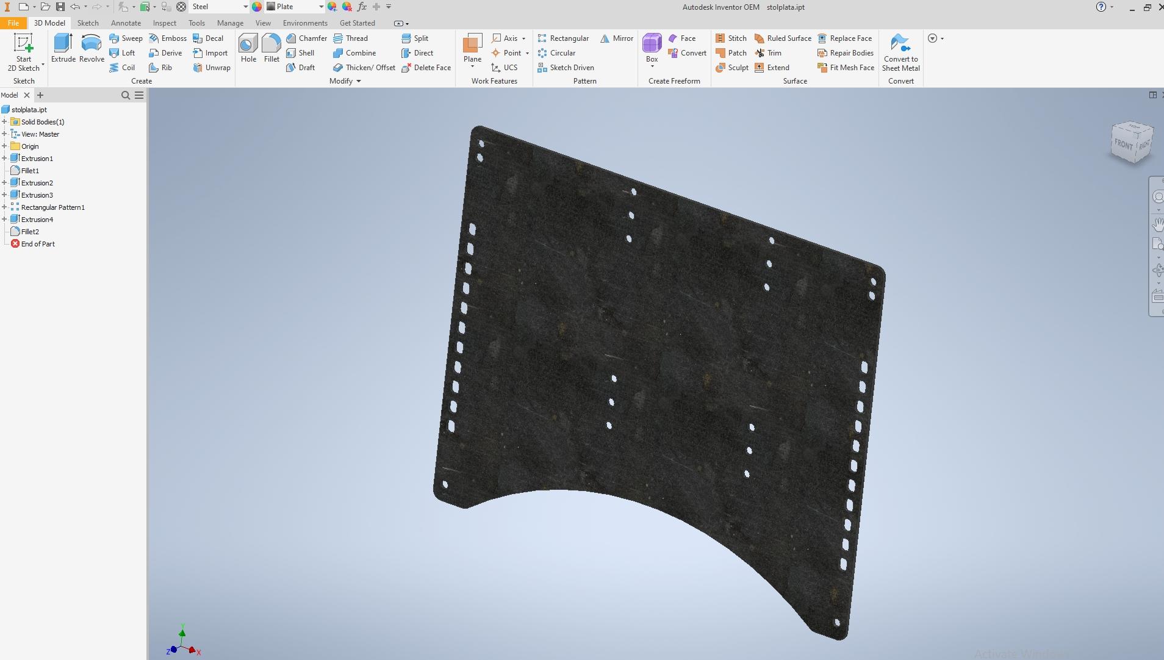
Task: Open the File menu
Action: point(13,23)
